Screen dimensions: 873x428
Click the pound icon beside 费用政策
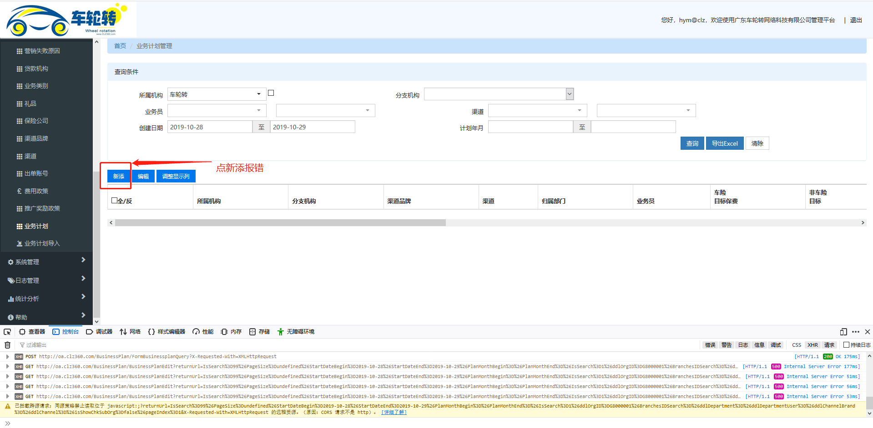pyautogui.click(x=20, y=191)
